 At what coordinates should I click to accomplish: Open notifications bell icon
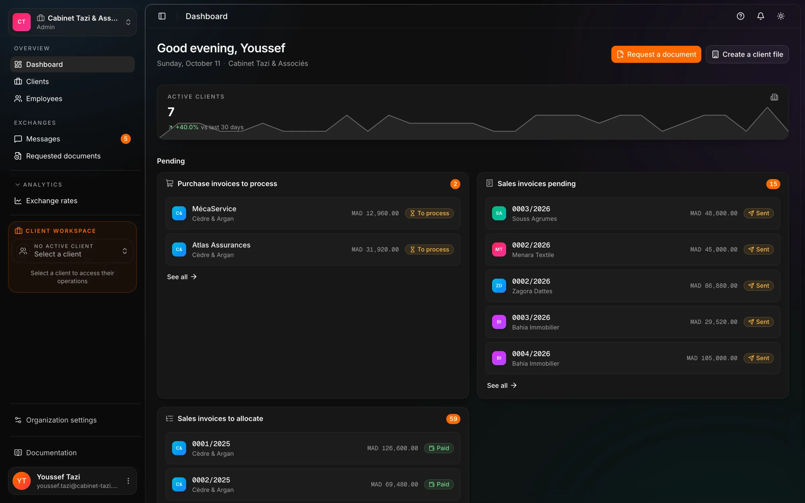click(760, 16)
